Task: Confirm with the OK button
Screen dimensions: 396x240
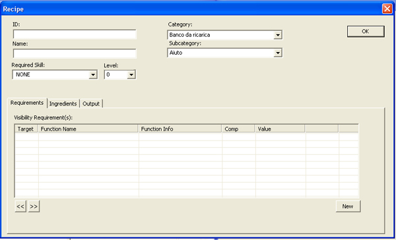Action: point(366,31)
